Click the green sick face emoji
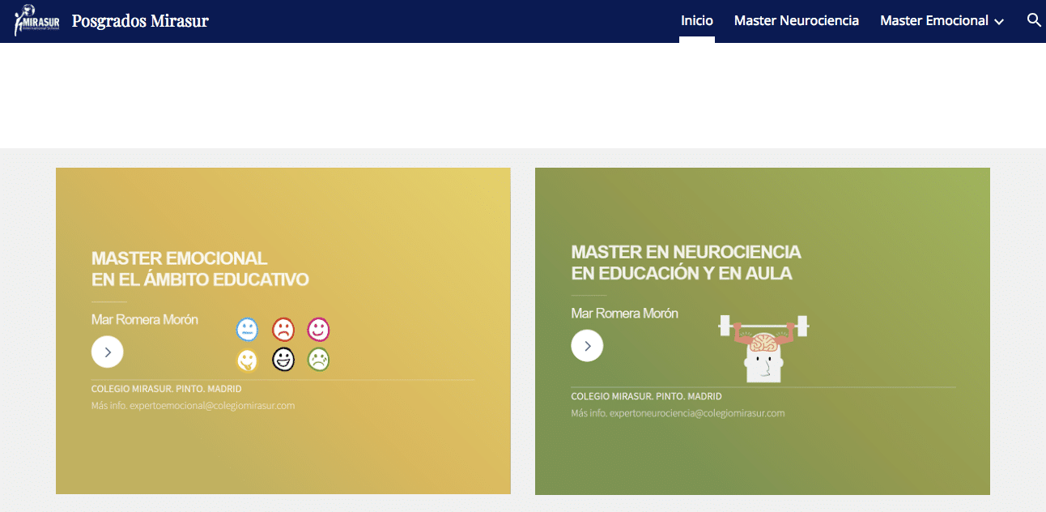Image resolution: width=1046 pixels, height=512 pixels. 318,359
